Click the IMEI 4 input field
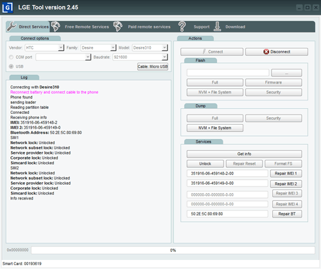This screenshot has height=269, width=321. (227, 204)
